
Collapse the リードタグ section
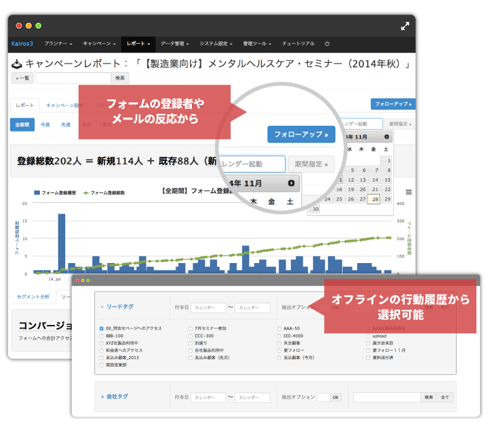pyautogui.click(x=117, y=307)
